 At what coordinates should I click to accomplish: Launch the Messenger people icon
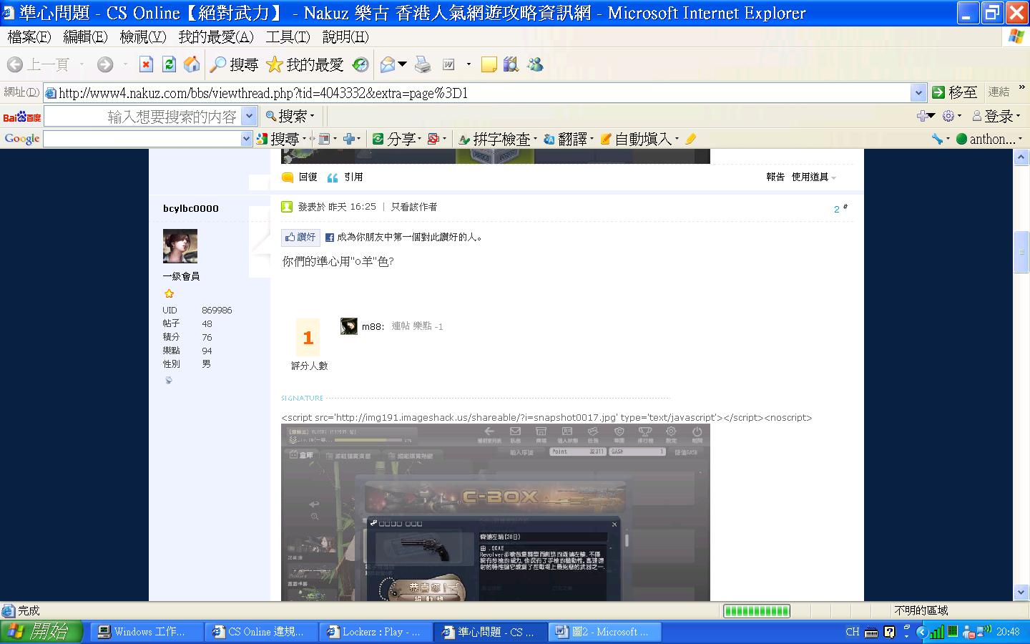pos(535,65)
